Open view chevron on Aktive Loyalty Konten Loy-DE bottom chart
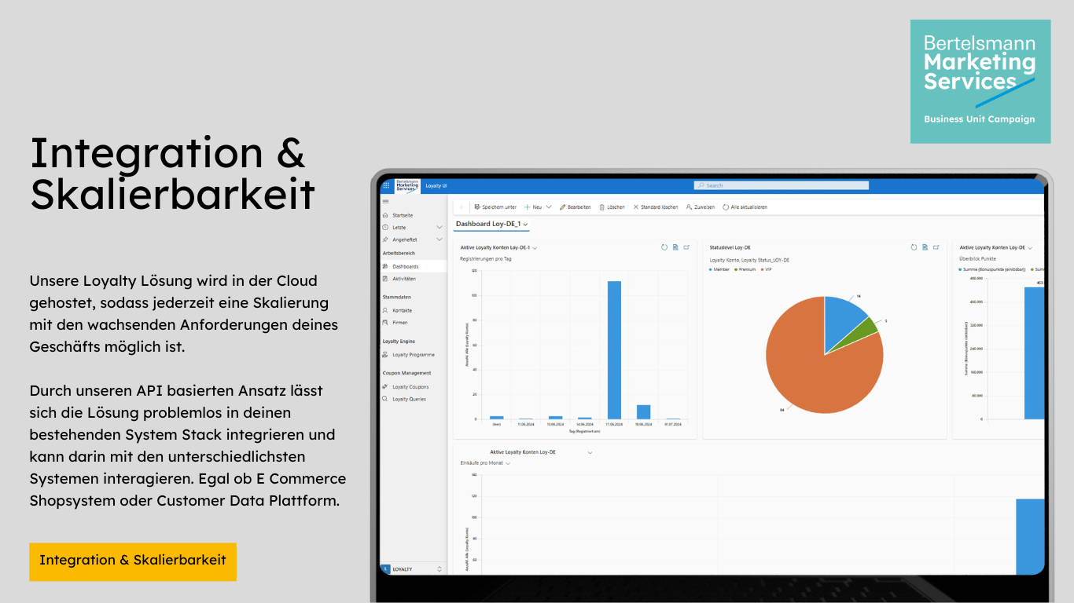The height and width of the screenshot is (603, 1074). point(590,452)
